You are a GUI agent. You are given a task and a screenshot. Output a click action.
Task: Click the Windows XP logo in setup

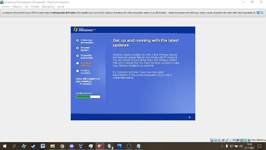(x=84, y=30)
